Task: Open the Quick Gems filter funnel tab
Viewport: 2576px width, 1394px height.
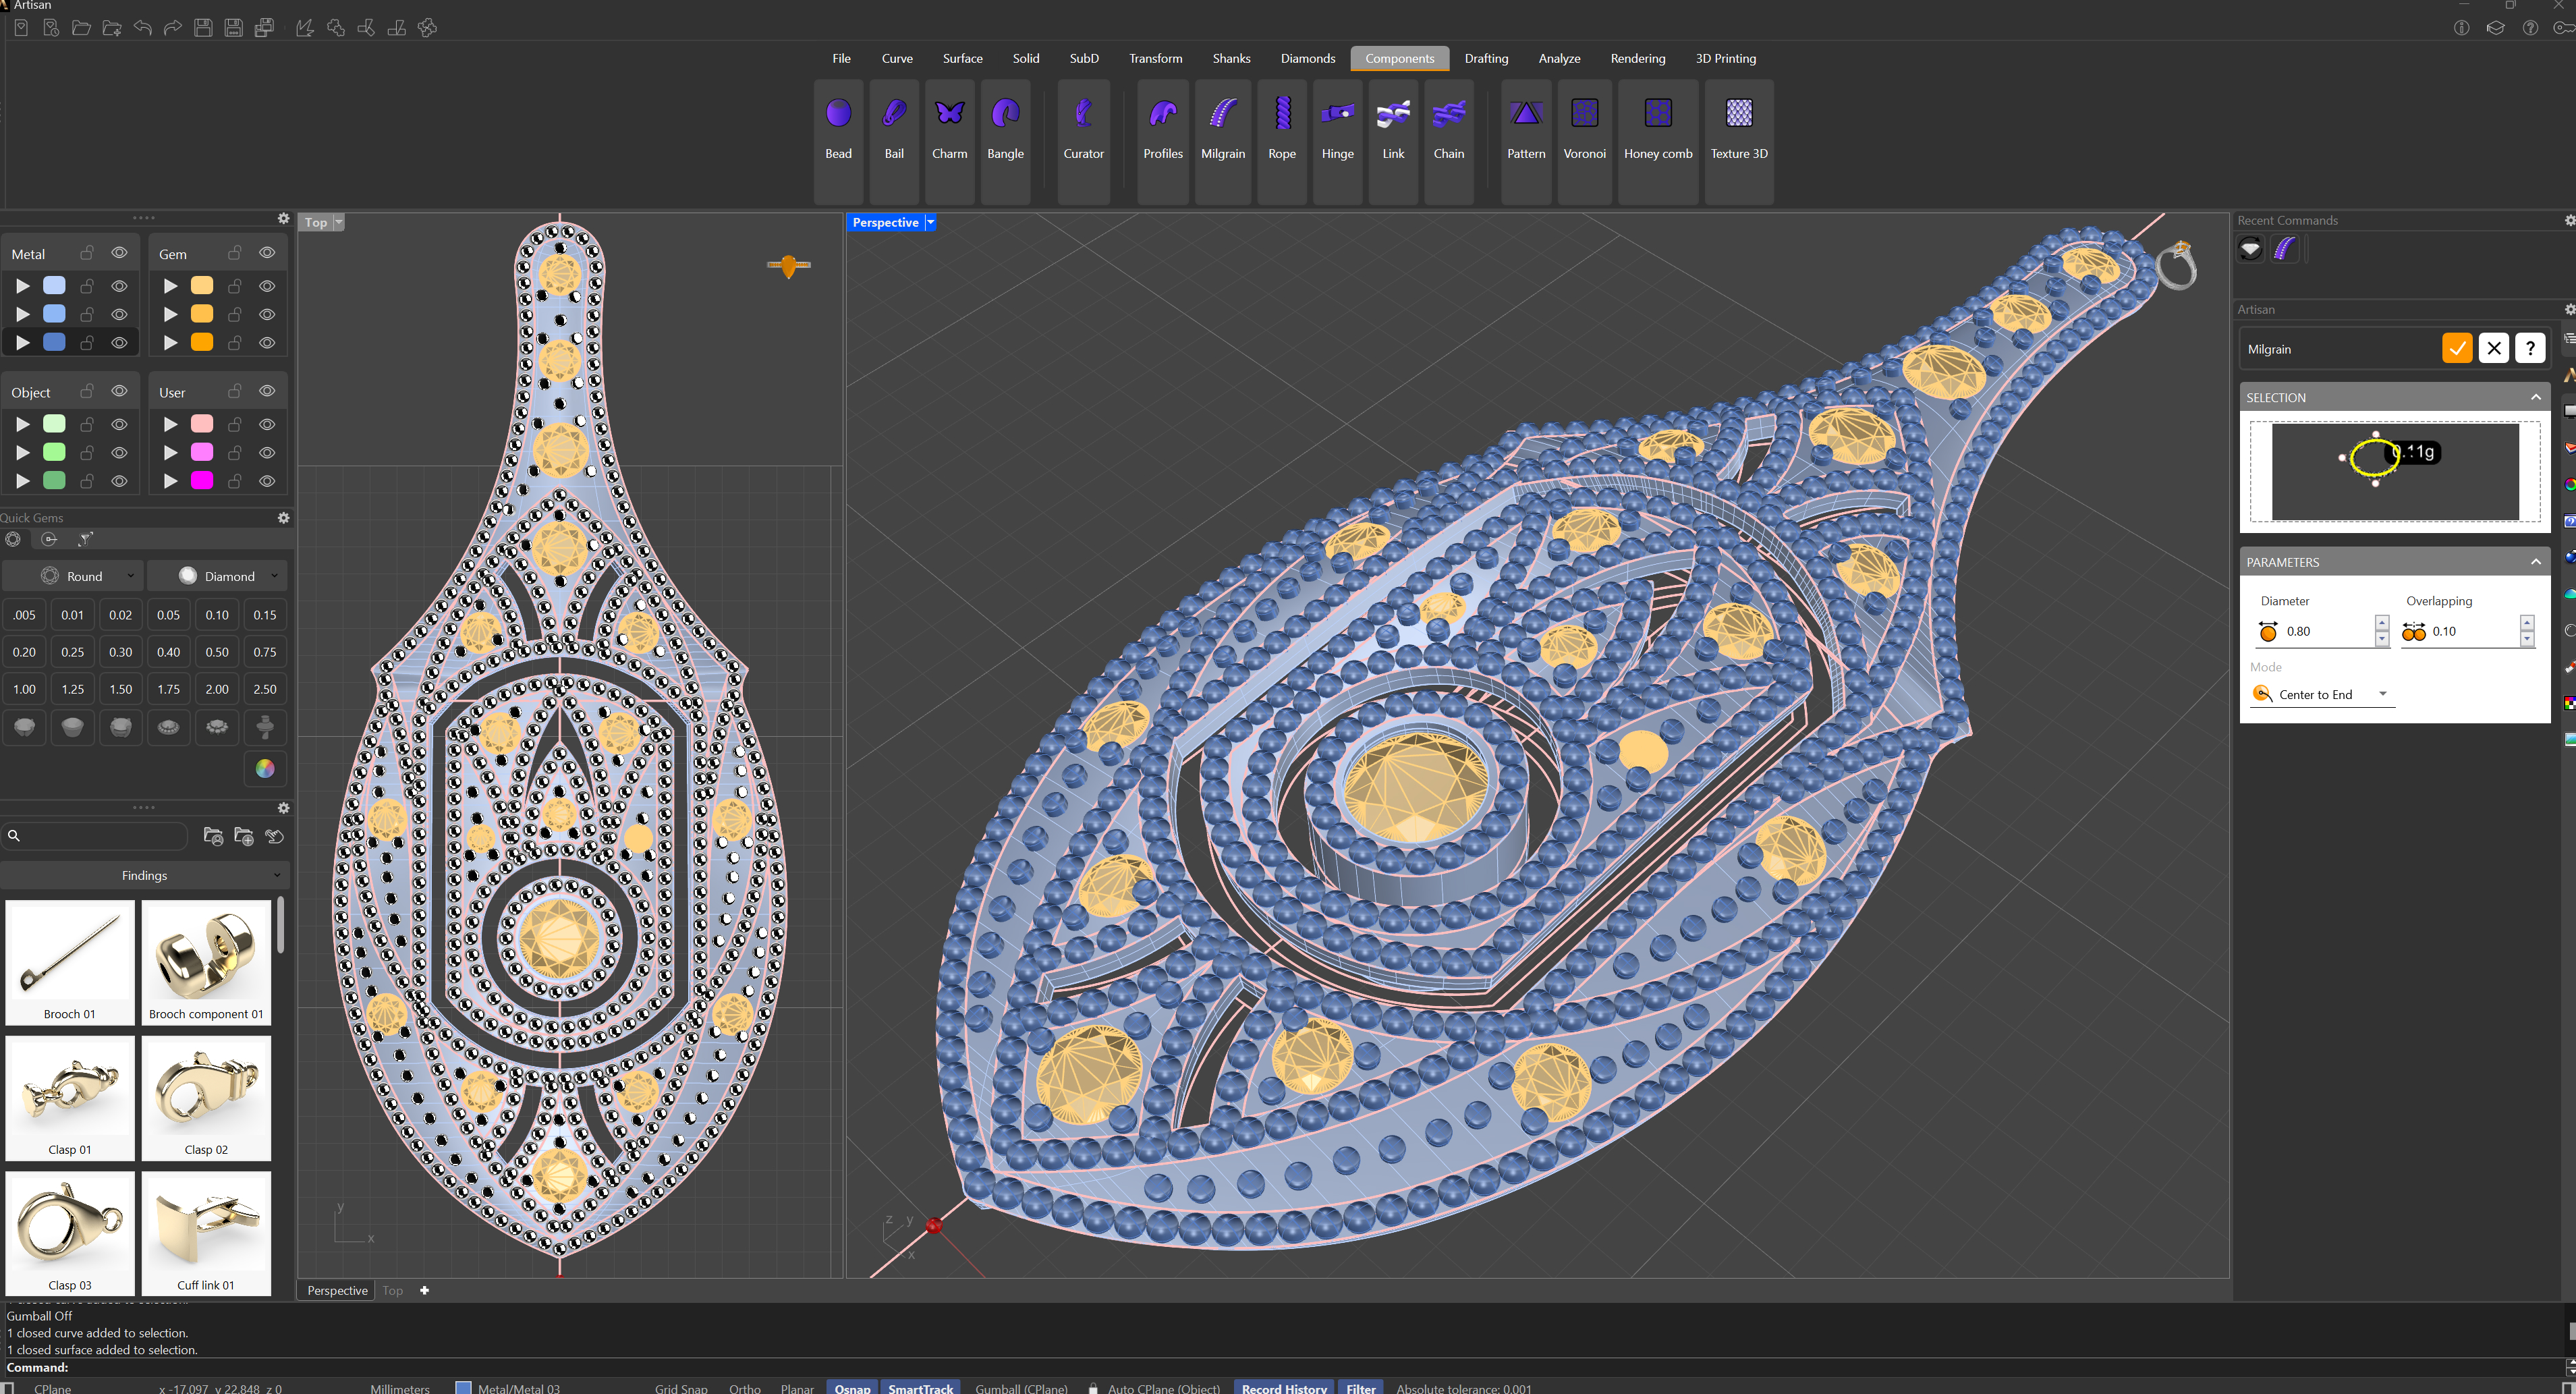Action: coord(85,539)
